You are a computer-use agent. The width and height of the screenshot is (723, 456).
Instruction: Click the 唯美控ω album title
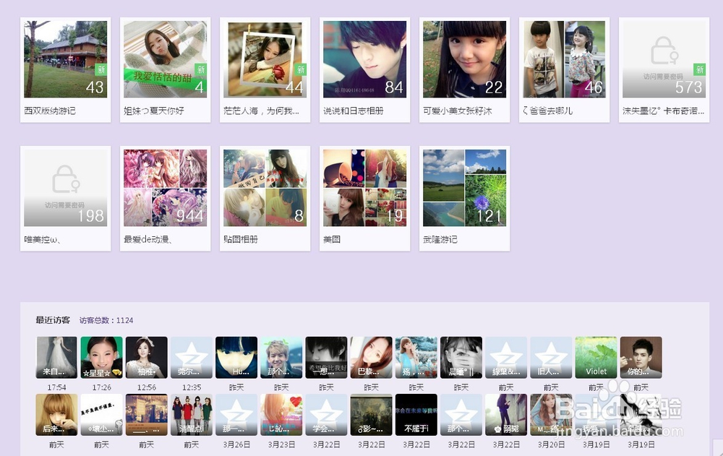42,239
